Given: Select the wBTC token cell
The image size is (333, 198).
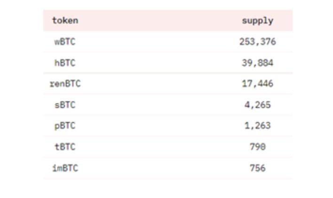Looking at the screenshot, I should [65, 42].
